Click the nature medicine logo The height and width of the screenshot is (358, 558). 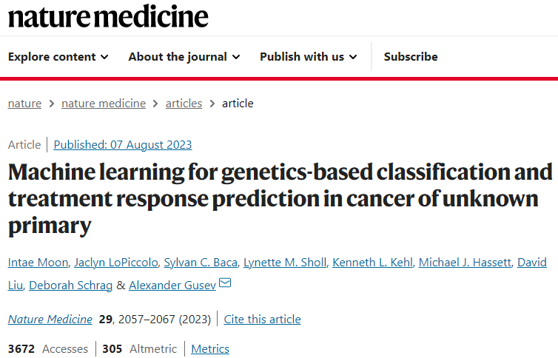pyautogui.click(x=108, y=16)
